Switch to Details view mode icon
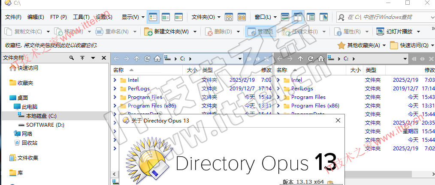The width and height of the screenshot is (435, 185). pyautogui.click(x=153, y=17)
